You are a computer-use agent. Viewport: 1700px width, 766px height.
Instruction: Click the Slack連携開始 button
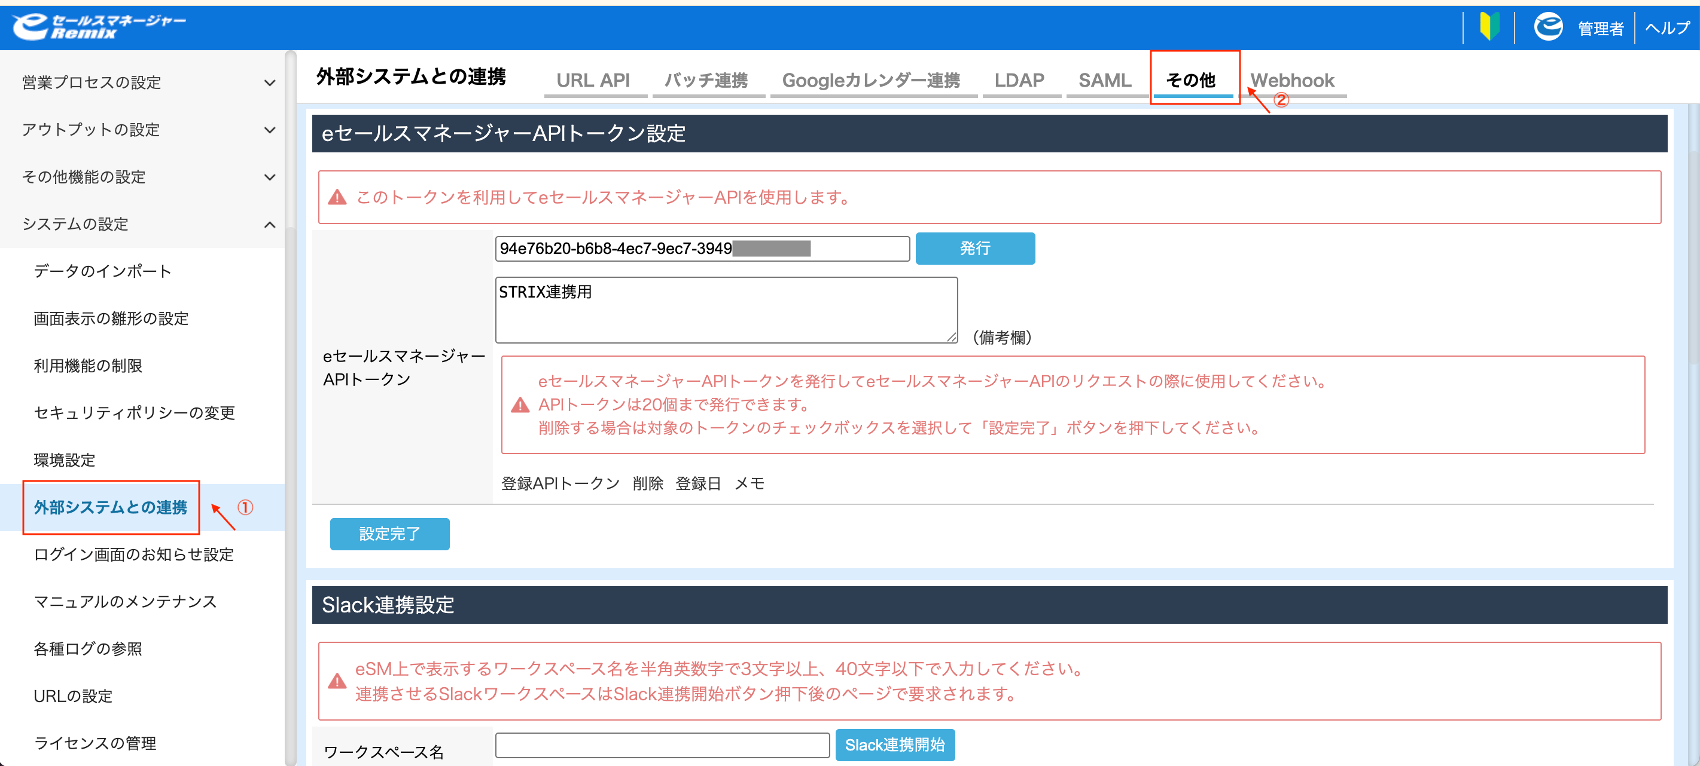895,745
